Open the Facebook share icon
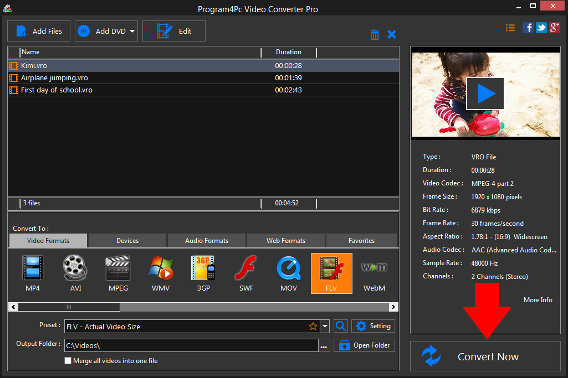The height and width of the screenshot is (378, 568). [528, 28]
